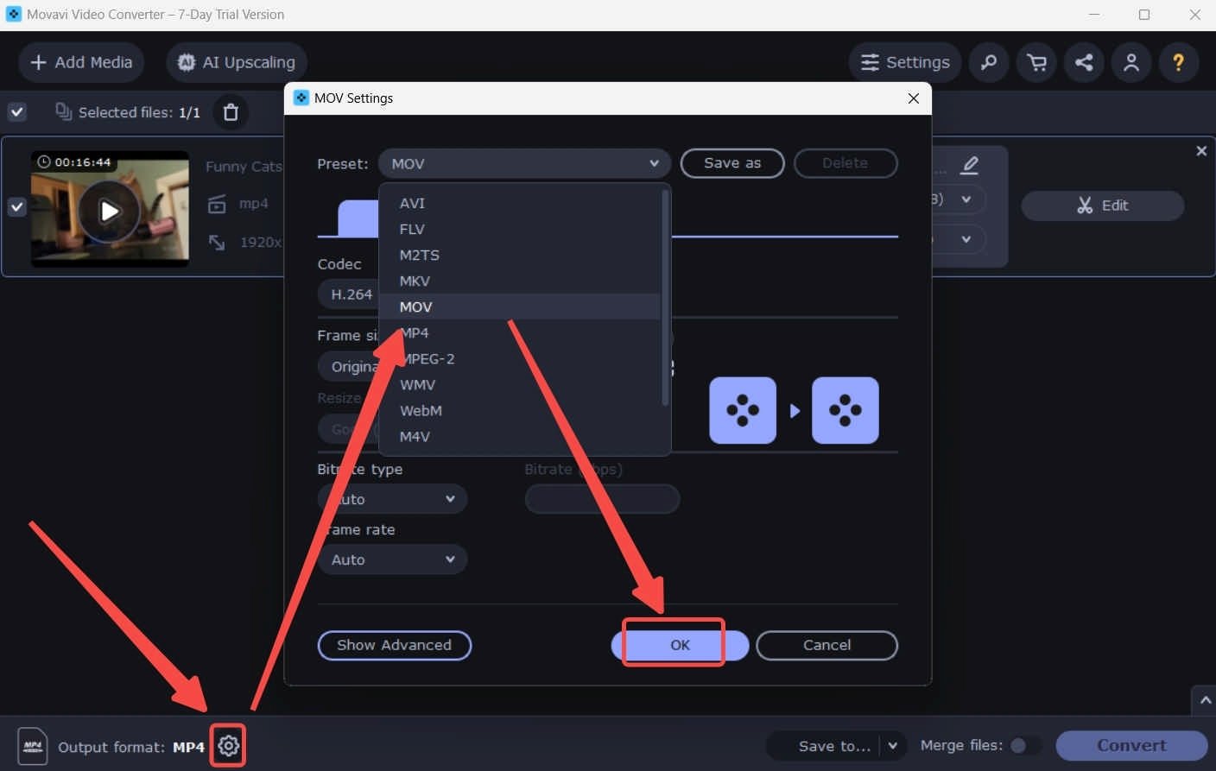The width and height of the screenshot is (1216, 771).
Task: Select M4V from preset list
Action: [x=520, y=436]
